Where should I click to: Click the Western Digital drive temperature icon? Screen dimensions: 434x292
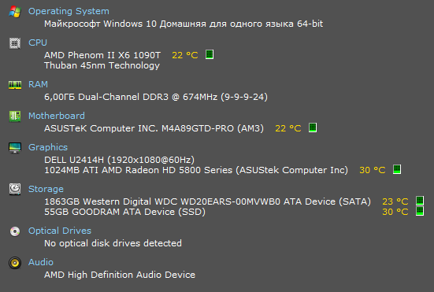pyautogui.click(x=420, y=201)
